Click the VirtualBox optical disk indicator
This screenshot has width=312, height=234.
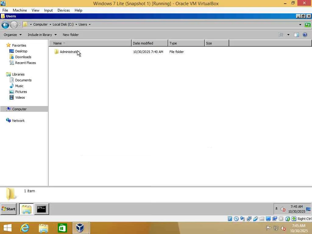pos(236,219)
